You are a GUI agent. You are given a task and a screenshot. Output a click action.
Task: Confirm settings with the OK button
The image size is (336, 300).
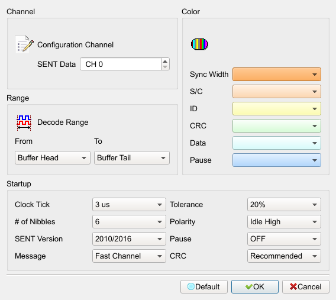click(x=255, y=286)
